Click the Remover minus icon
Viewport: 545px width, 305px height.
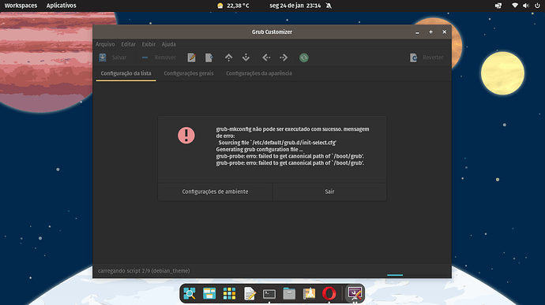145,58
